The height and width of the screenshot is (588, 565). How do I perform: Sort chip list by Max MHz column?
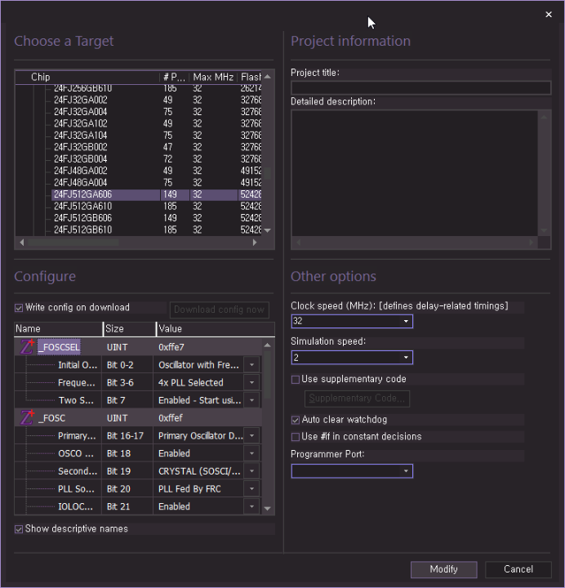(212, 77)
